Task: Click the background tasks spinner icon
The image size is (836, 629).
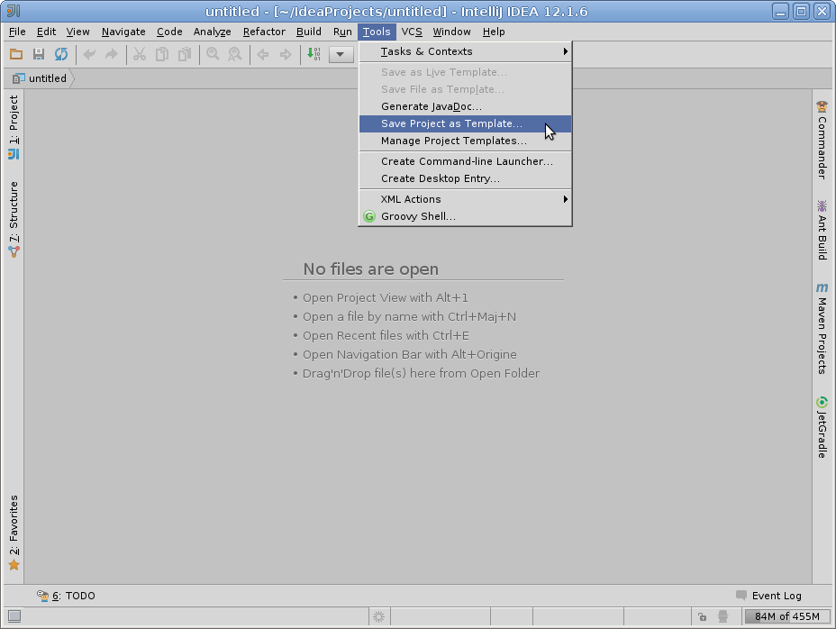Action: click(x=378, y=616)
